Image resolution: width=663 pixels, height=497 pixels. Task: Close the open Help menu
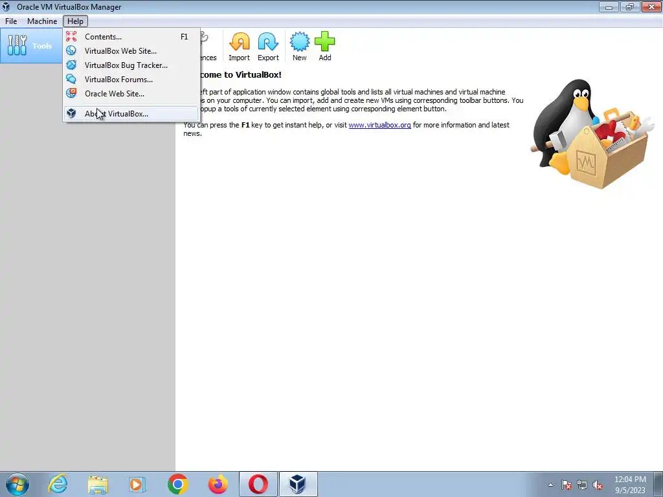(x=75, y=21)
